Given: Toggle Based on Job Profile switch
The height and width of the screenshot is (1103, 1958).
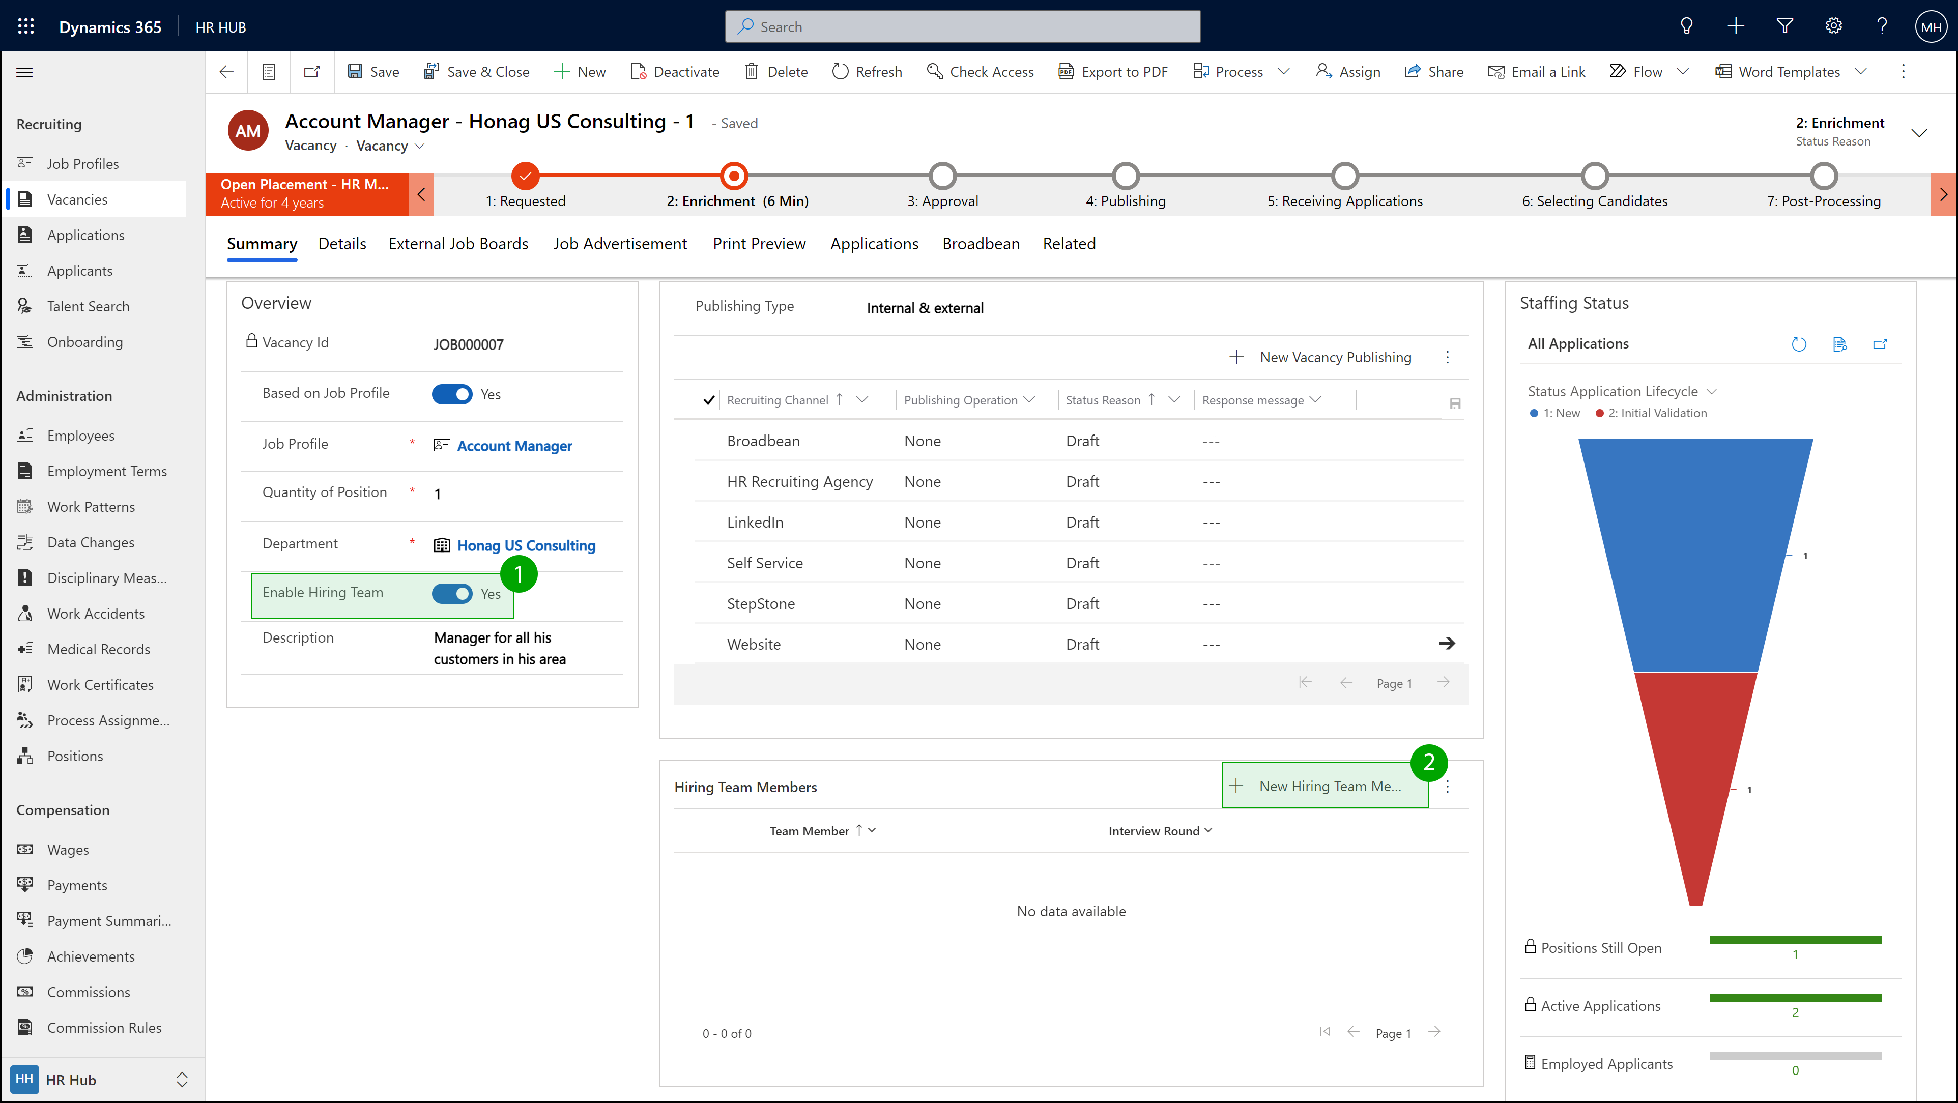Looking at the screenshot, I should click(452, 394).
